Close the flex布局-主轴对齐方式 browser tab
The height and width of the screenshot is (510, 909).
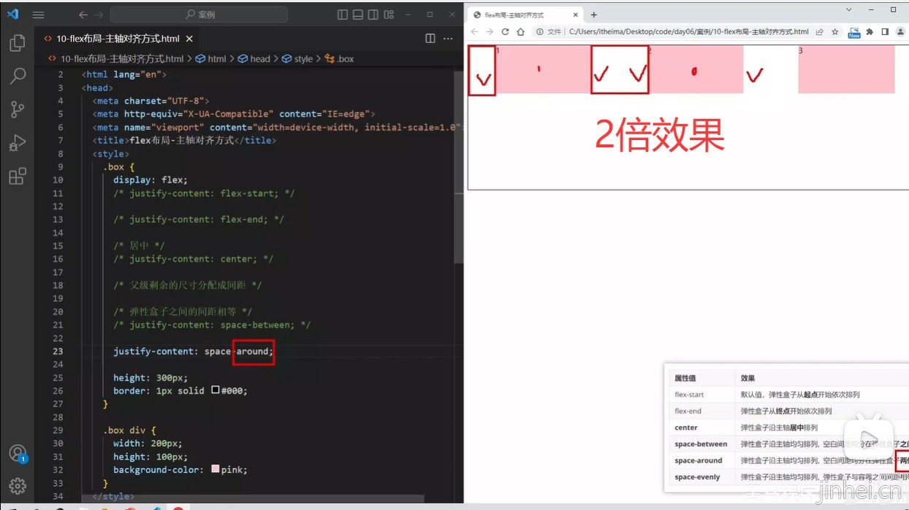[576, 15]
